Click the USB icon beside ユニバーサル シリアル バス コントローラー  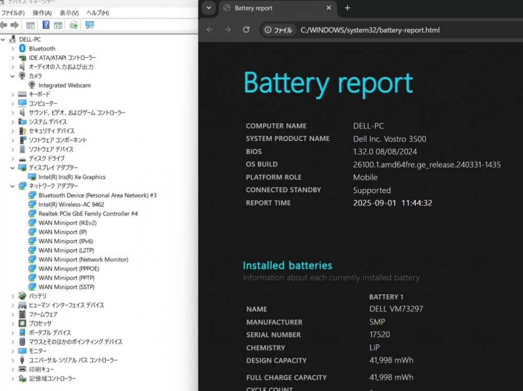click(x=22, y=360)
